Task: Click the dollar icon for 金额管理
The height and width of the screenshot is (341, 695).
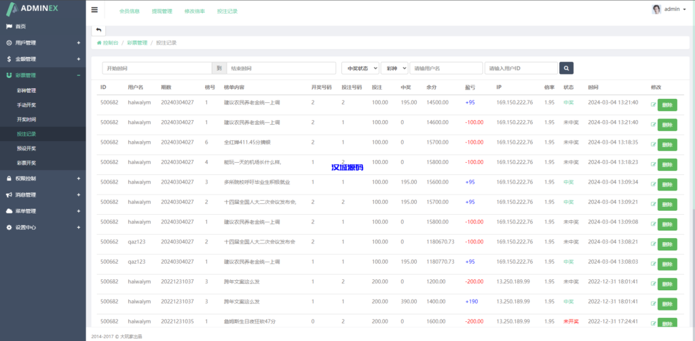Action: coord(10,59)
